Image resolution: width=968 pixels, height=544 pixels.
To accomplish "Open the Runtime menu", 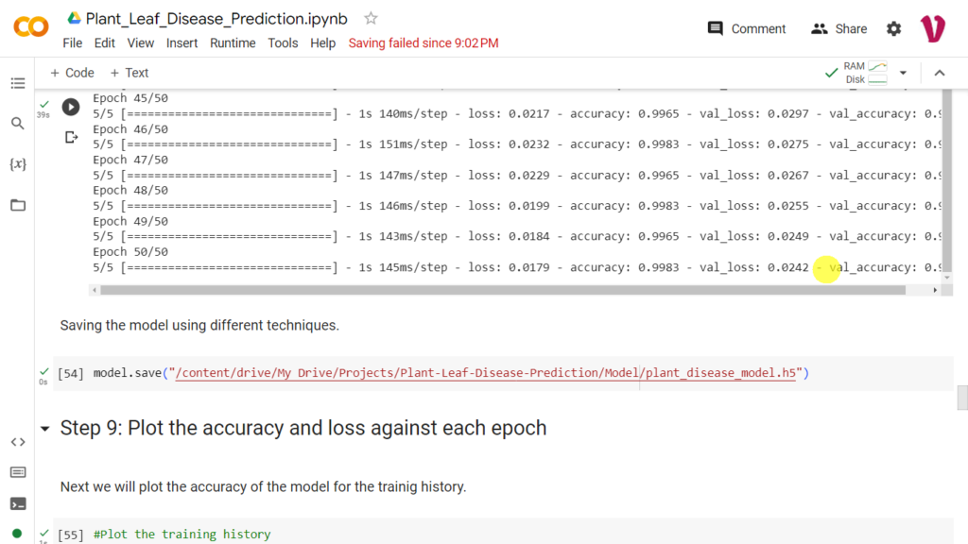I will (x=233, y=43).
